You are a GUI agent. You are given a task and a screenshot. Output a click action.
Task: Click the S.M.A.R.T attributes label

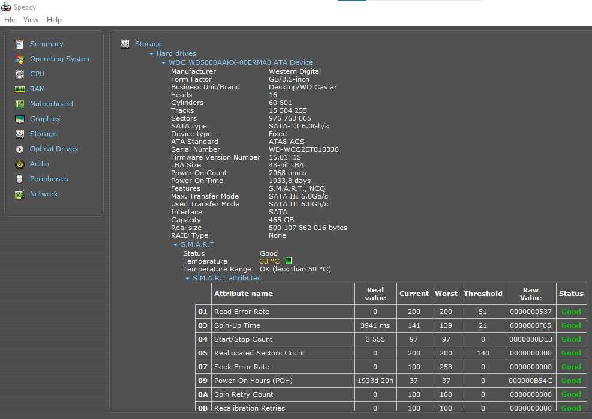point(227,278)
